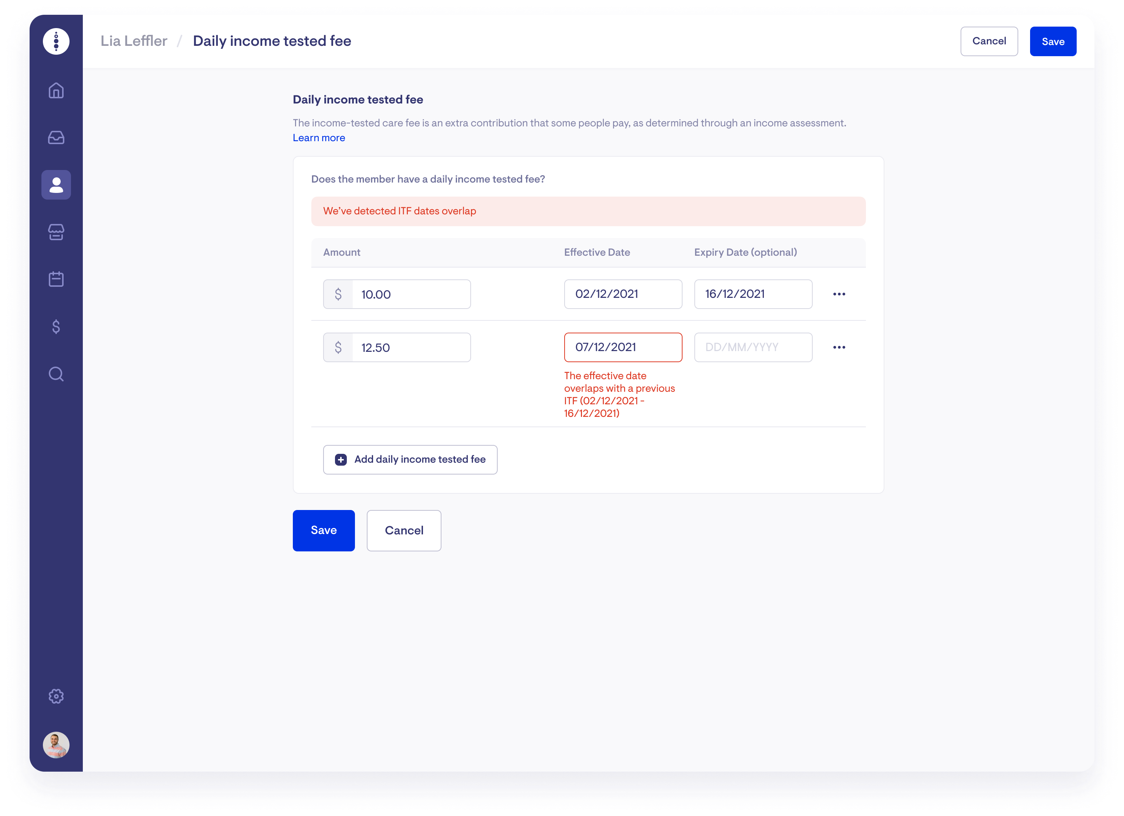This screenshot has width=1124, height=816.
Task: Click the plus icon on Add fee button
Action: pyautogui.click(x=341, y=460)
